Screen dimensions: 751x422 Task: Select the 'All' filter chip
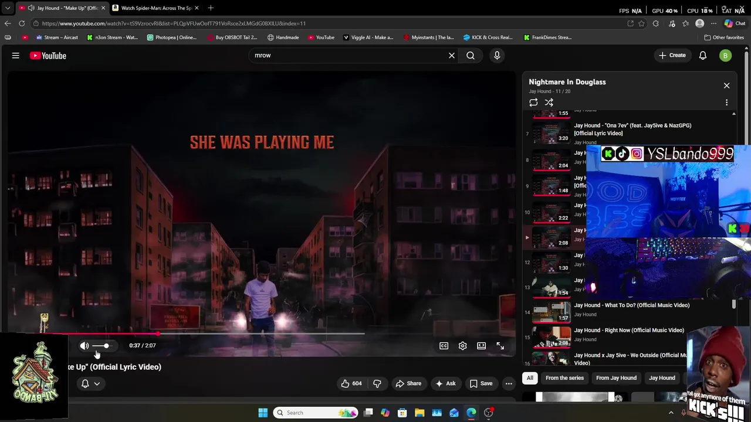point(530,378)
